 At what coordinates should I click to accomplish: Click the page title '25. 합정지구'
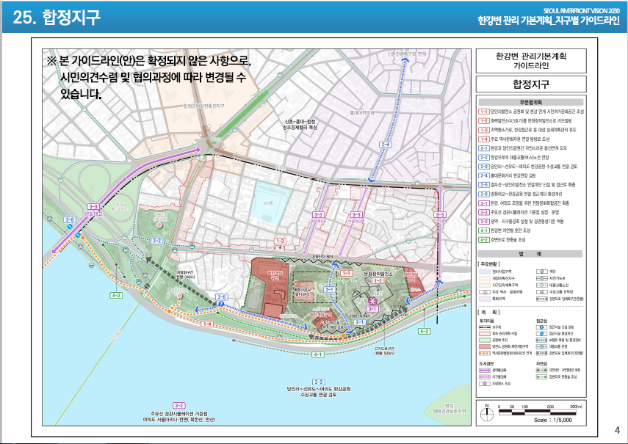[57, 17]
